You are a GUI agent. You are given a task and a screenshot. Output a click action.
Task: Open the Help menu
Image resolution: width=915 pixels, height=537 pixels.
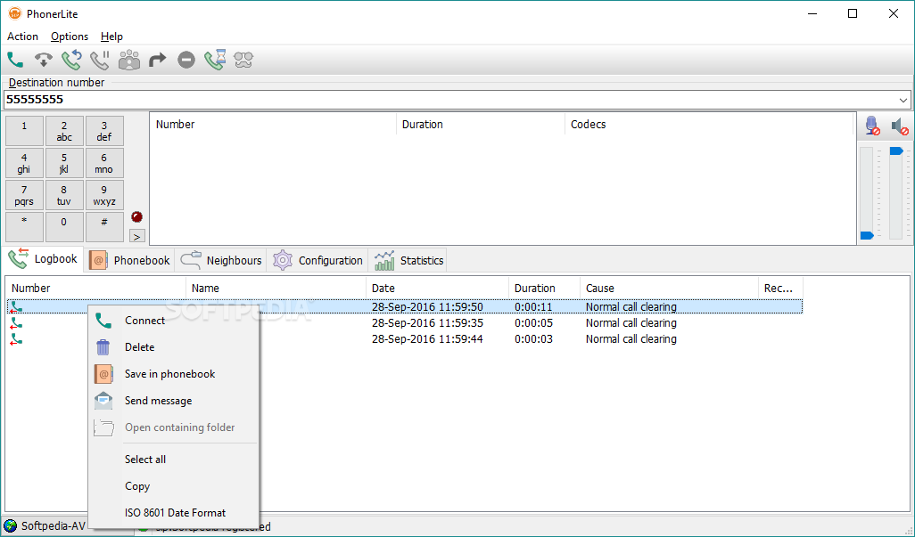point(111,37)
